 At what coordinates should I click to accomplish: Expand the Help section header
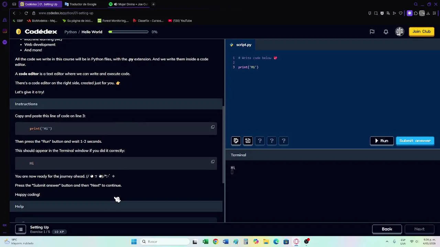pos(116,207)
